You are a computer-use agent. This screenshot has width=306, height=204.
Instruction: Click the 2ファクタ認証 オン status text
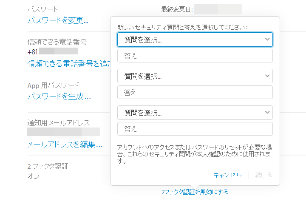(x=34, y=176)
